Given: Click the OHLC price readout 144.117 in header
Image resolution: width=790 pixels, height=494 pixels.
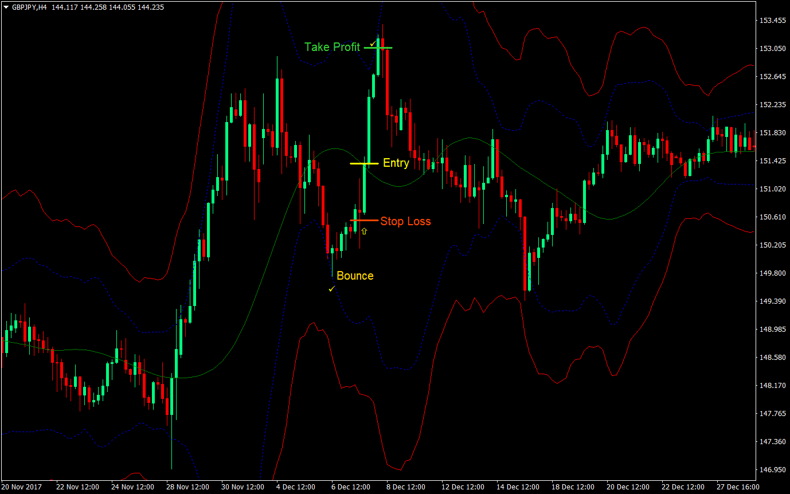Looking at the screenshot, I should point(64,7).
